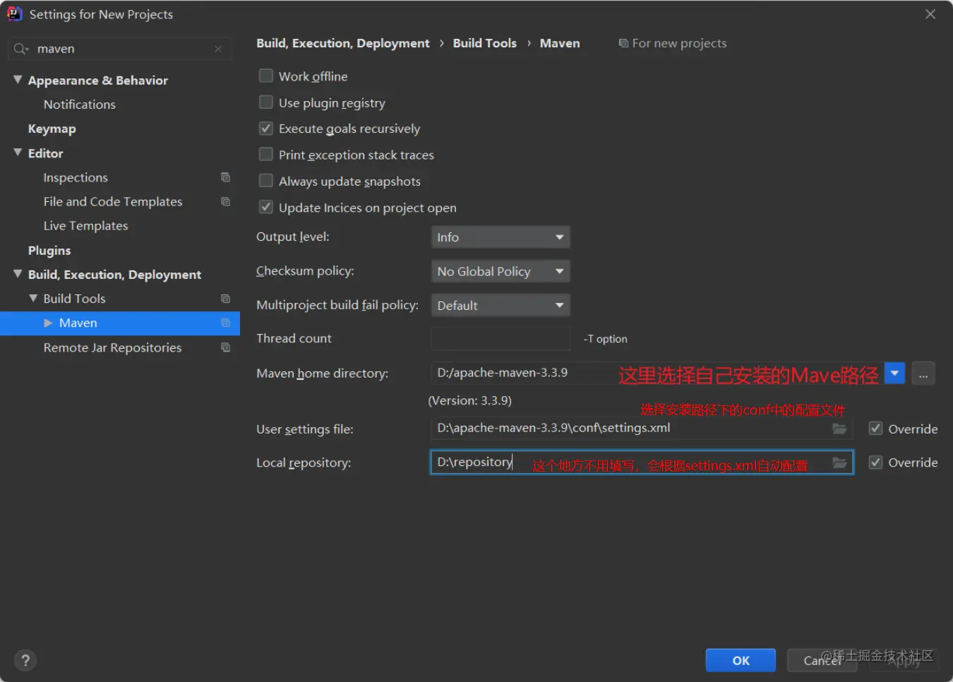Click the settings search field
The image size is (953, 682).
click(x=120, y=49)
